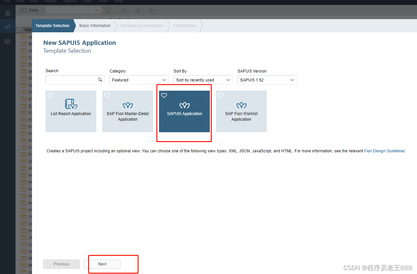Open the run configuration dropdown in toolbar

(74, 10)
